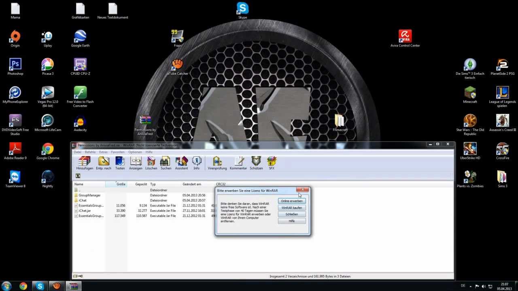Click the WinRAR icon in taskbar
The image size is (518, 291).
pos(73,286)
